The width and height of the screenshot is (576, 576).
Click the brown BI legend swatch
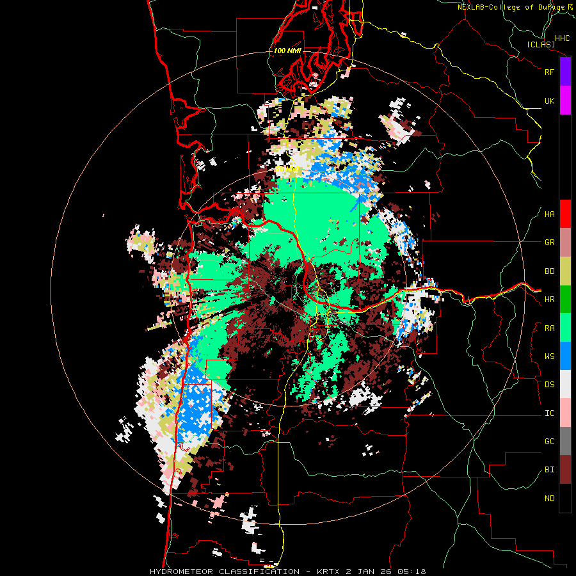(565, 470)
